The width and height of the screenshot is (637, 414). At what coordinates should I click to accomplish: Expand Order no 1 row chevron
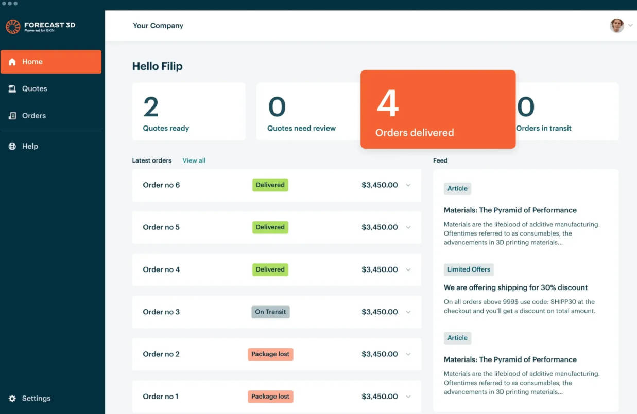pos(408,397)
